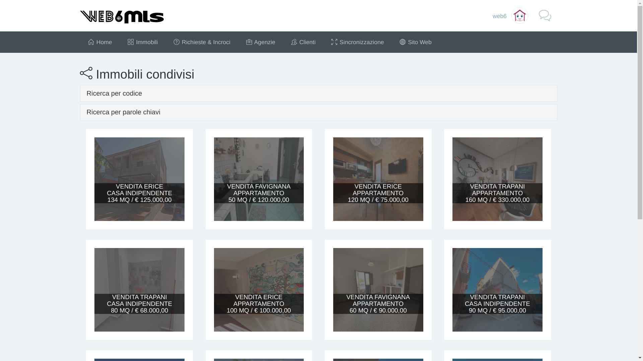Click the Immobili condivisi page heading
The width and height of the screenshot is (643, 361).
click(145, 74)
